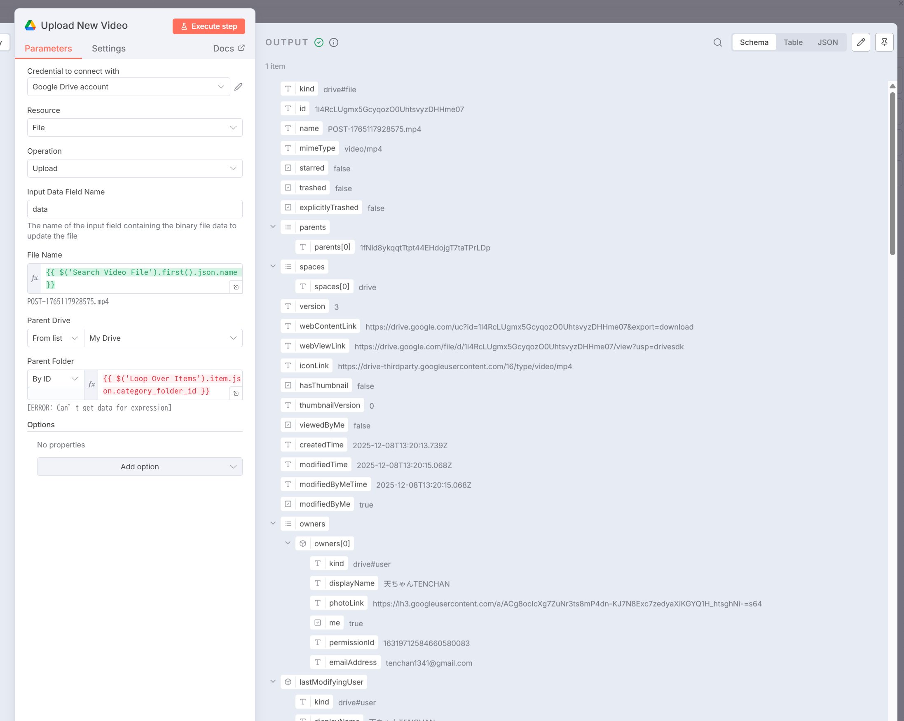Click the output info circle icon
Screen dimensions: 904x721
[x=334, y=42]
